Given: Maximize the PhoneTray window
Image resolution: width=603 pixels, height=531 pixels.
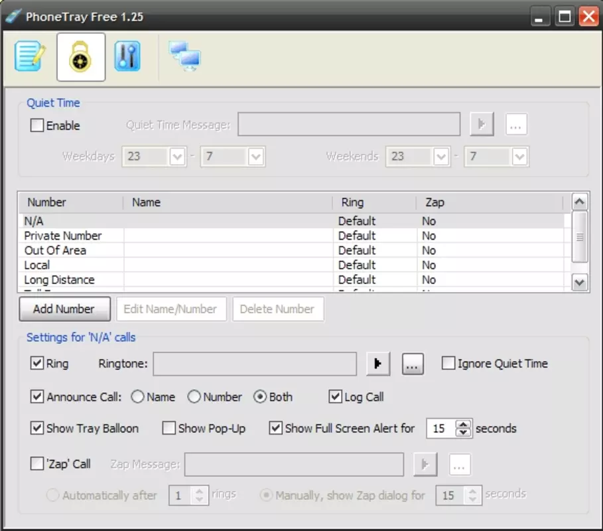Looking at the screenshot, I should tap(564, 17).
